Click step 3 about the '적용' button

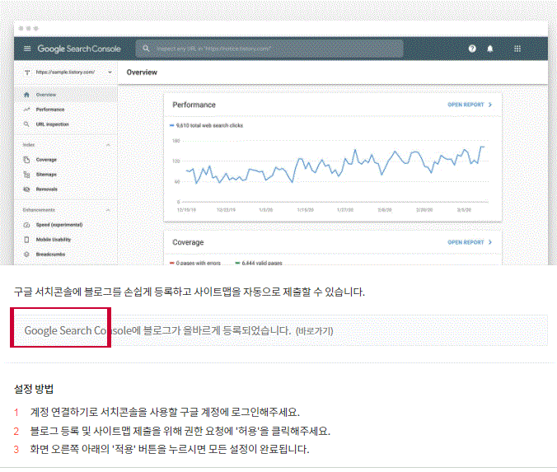point(170,449)
